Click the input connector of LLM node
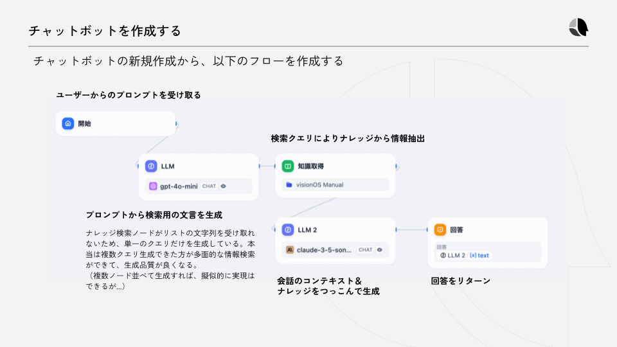 pos(138,166)
